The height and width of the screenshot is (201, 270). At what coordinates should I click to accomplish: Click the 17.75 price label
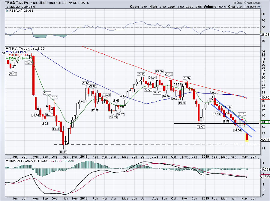(x=95, y=110)
